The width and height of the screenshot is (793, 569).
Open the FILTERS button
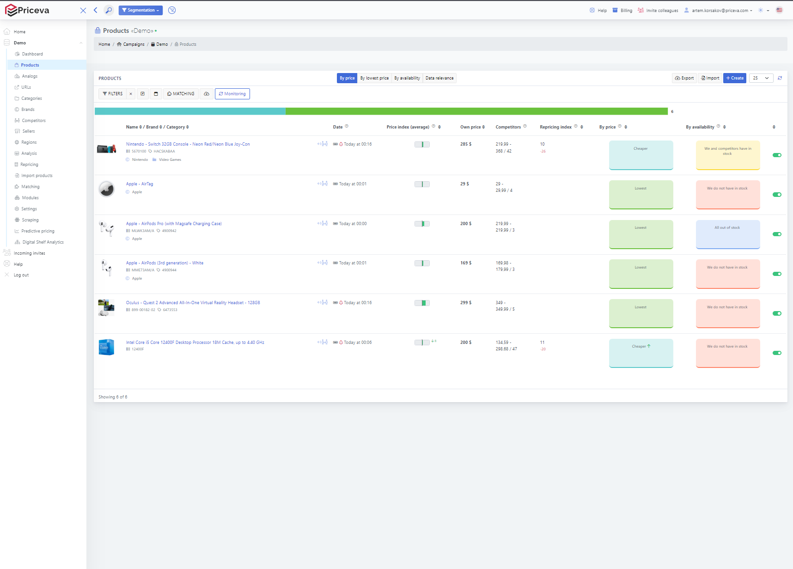click(112, 94)
